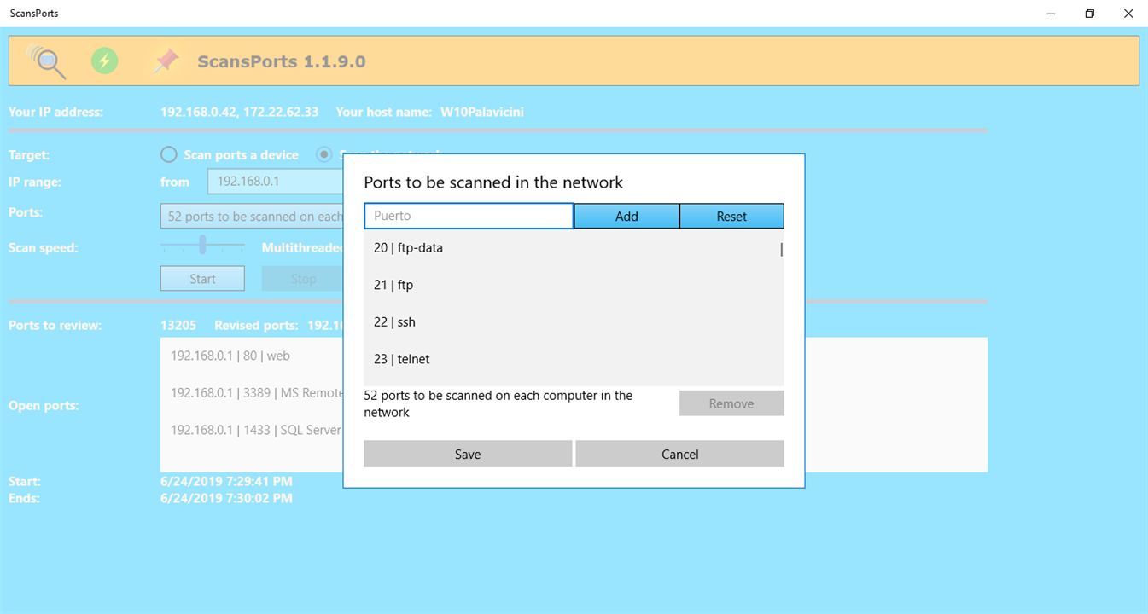Select the scan the network radio button
Viewport: 1148px width, 614px height.
click(x=324, y=155)
